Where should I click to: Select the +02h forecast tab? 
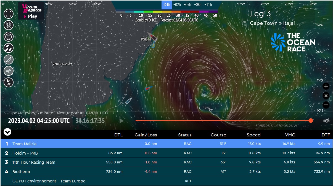tap(177, 5)
